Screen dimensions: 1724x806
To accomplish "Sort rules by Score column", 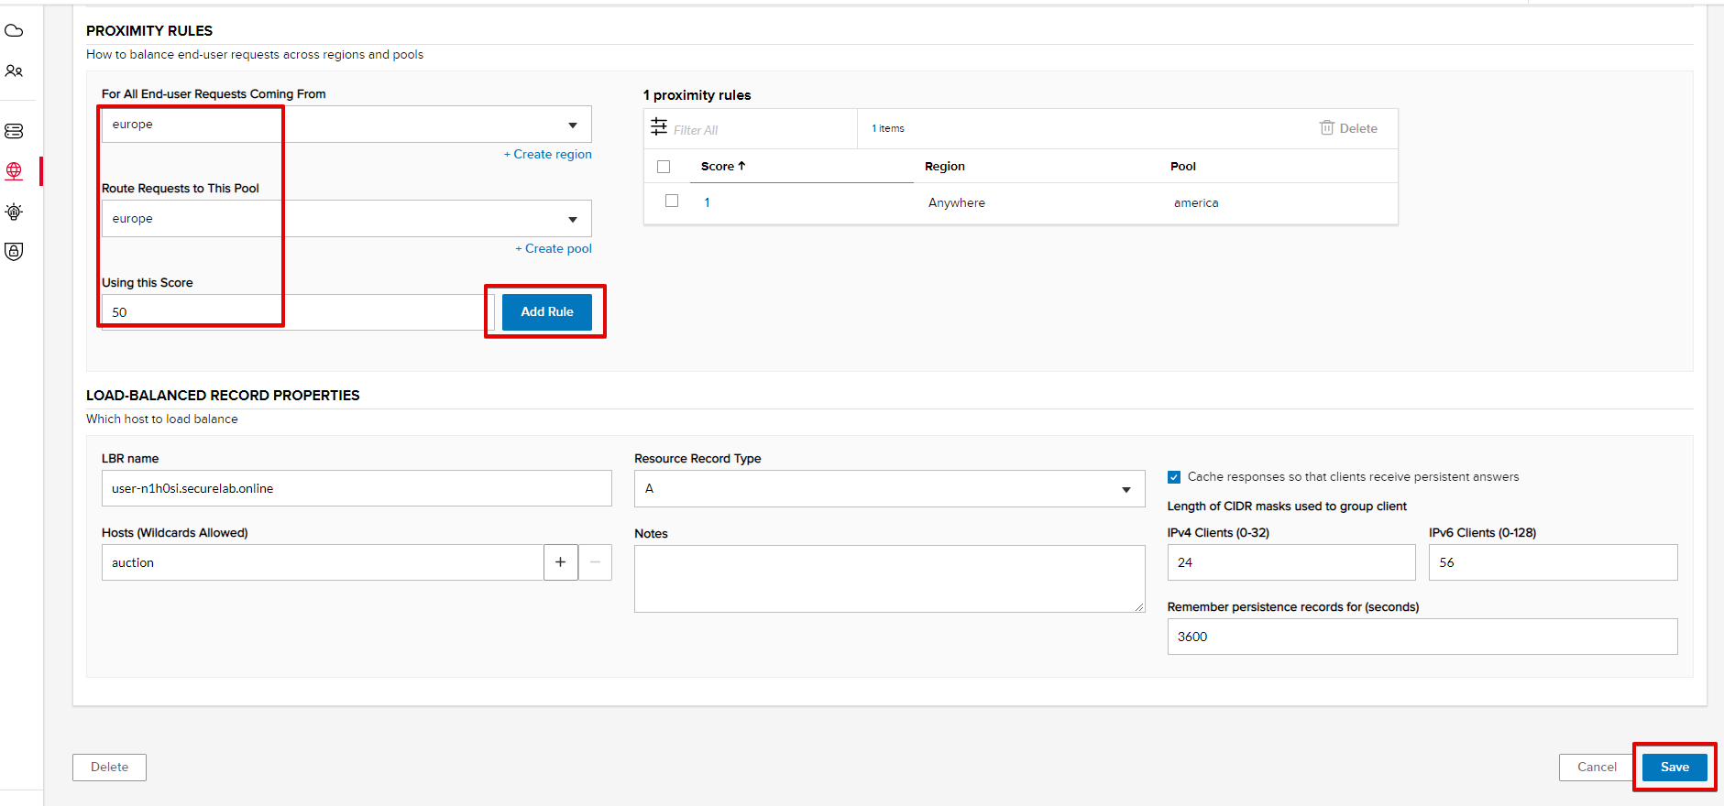I will tap(723, 166).
